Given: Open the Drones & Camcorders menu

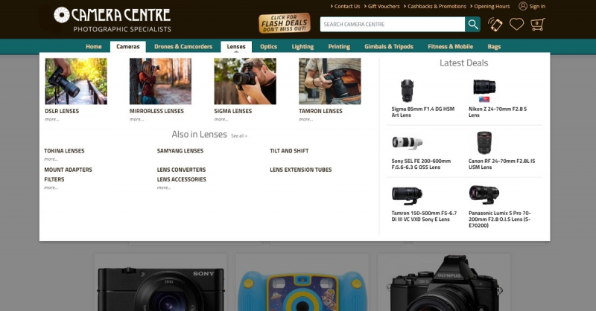Looking at the screenshot, I should point(183,46).
